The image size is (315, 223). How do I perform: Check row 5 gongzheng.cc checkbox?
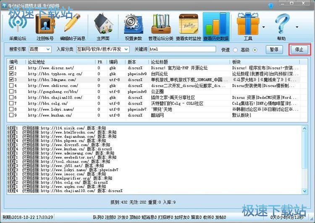(x=11, y=92)
